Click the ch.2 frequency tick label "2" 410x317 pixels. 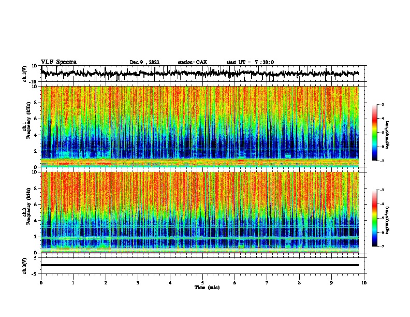click(36, 237)
